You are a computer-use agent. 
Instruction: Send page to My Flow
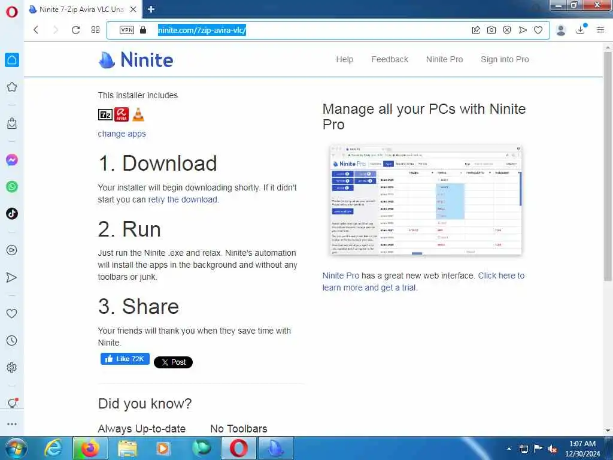(x=523, y=30)
